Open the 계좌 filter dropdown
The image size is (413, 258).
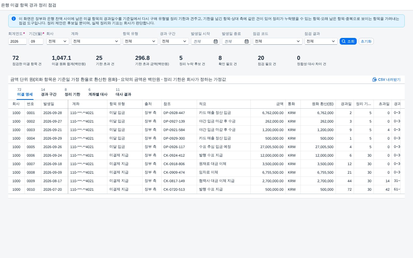click(96, 41)
